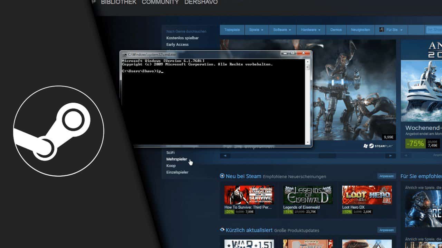Select the Topspiele store tab
442x248 pixels.
[x=232, y=30]
